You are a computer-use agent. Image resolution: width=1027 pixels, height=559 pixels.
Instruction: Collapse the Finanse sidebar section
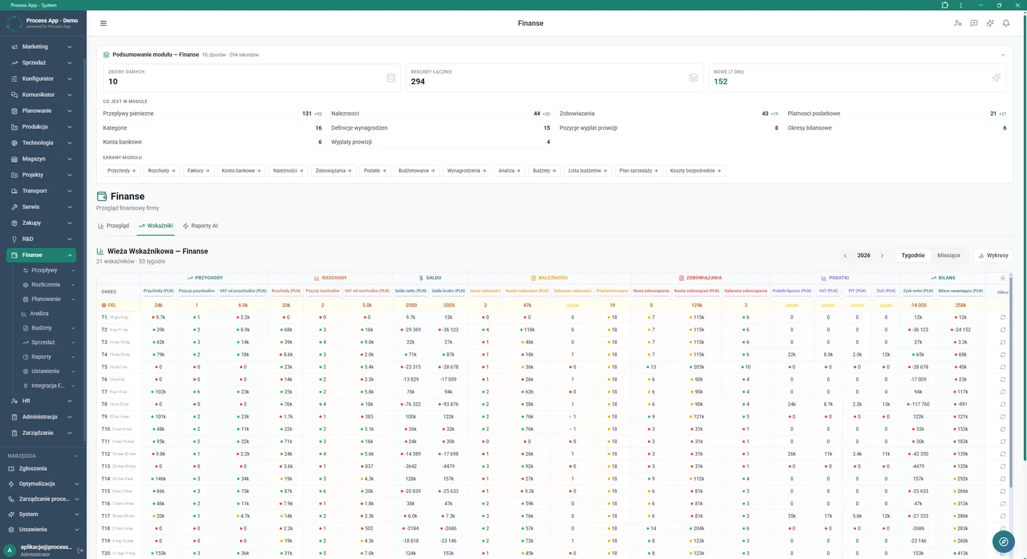click(x=42, y=255)
